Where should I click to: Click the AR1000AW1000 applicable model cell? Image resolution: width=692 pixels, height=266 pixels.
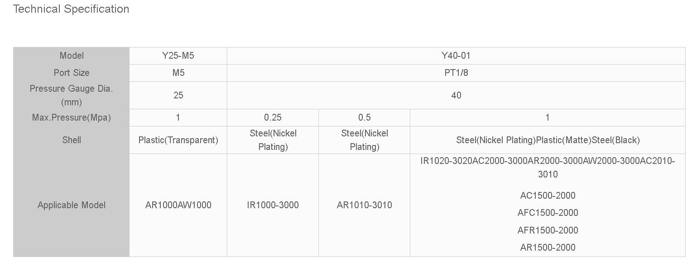[x=178, y=205]
